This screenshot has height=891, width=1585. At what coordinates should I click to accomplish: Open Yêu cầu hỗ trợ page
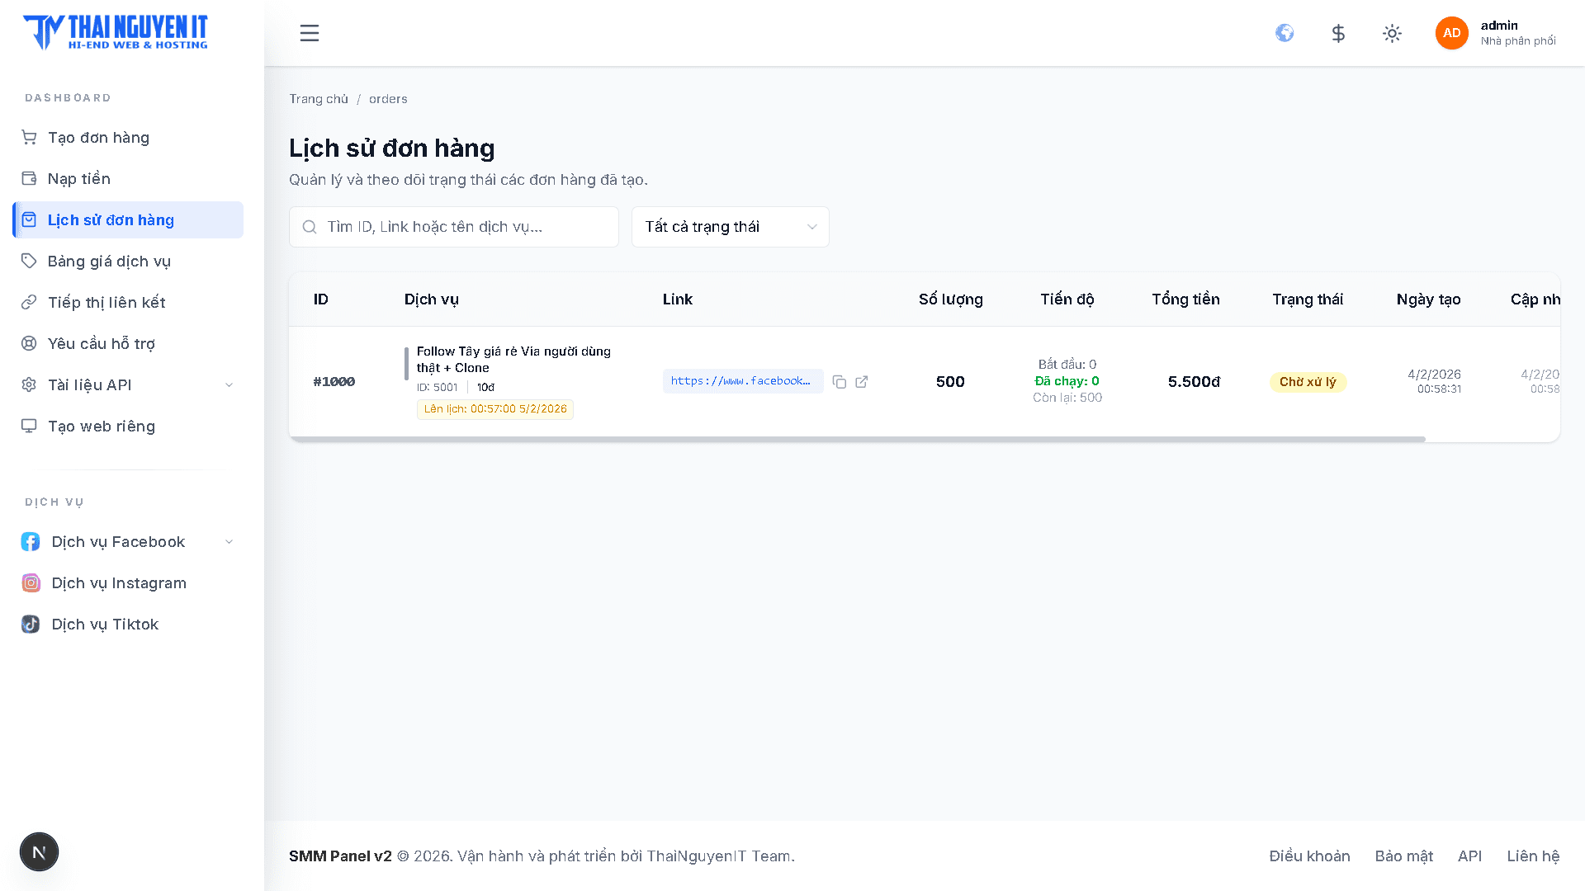(128, 343)
